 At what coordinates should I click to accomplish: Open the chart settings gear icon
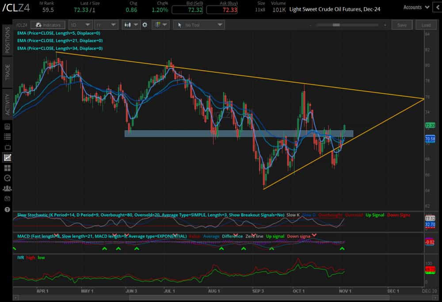tap(145, 25)
